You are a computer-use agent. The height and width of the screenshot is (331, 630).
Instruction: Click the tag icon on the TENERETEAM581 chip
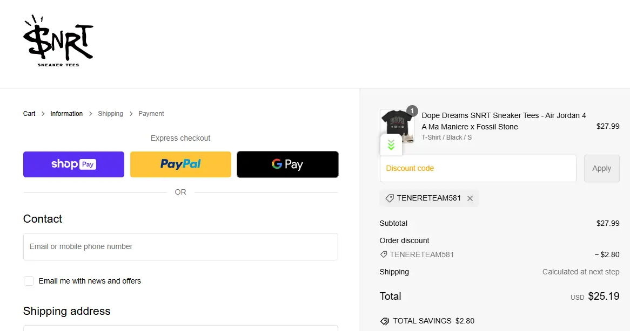pos(390,198)
